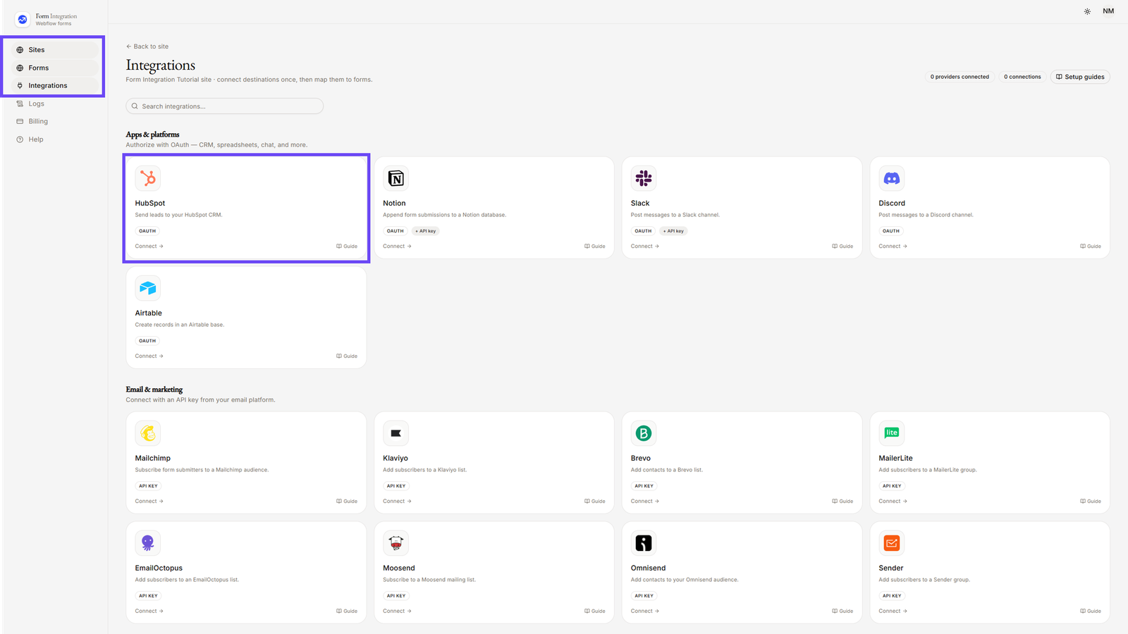Click the Moosend logo icon

coord(396,543)
